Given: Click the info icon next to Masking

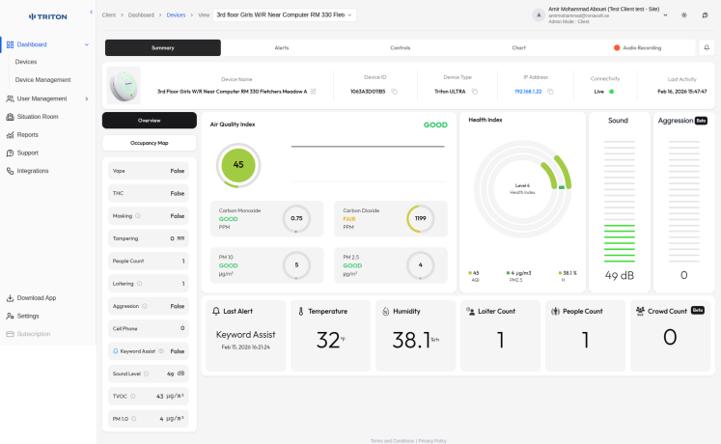Looking at the screenshot, I should (138, 215).
